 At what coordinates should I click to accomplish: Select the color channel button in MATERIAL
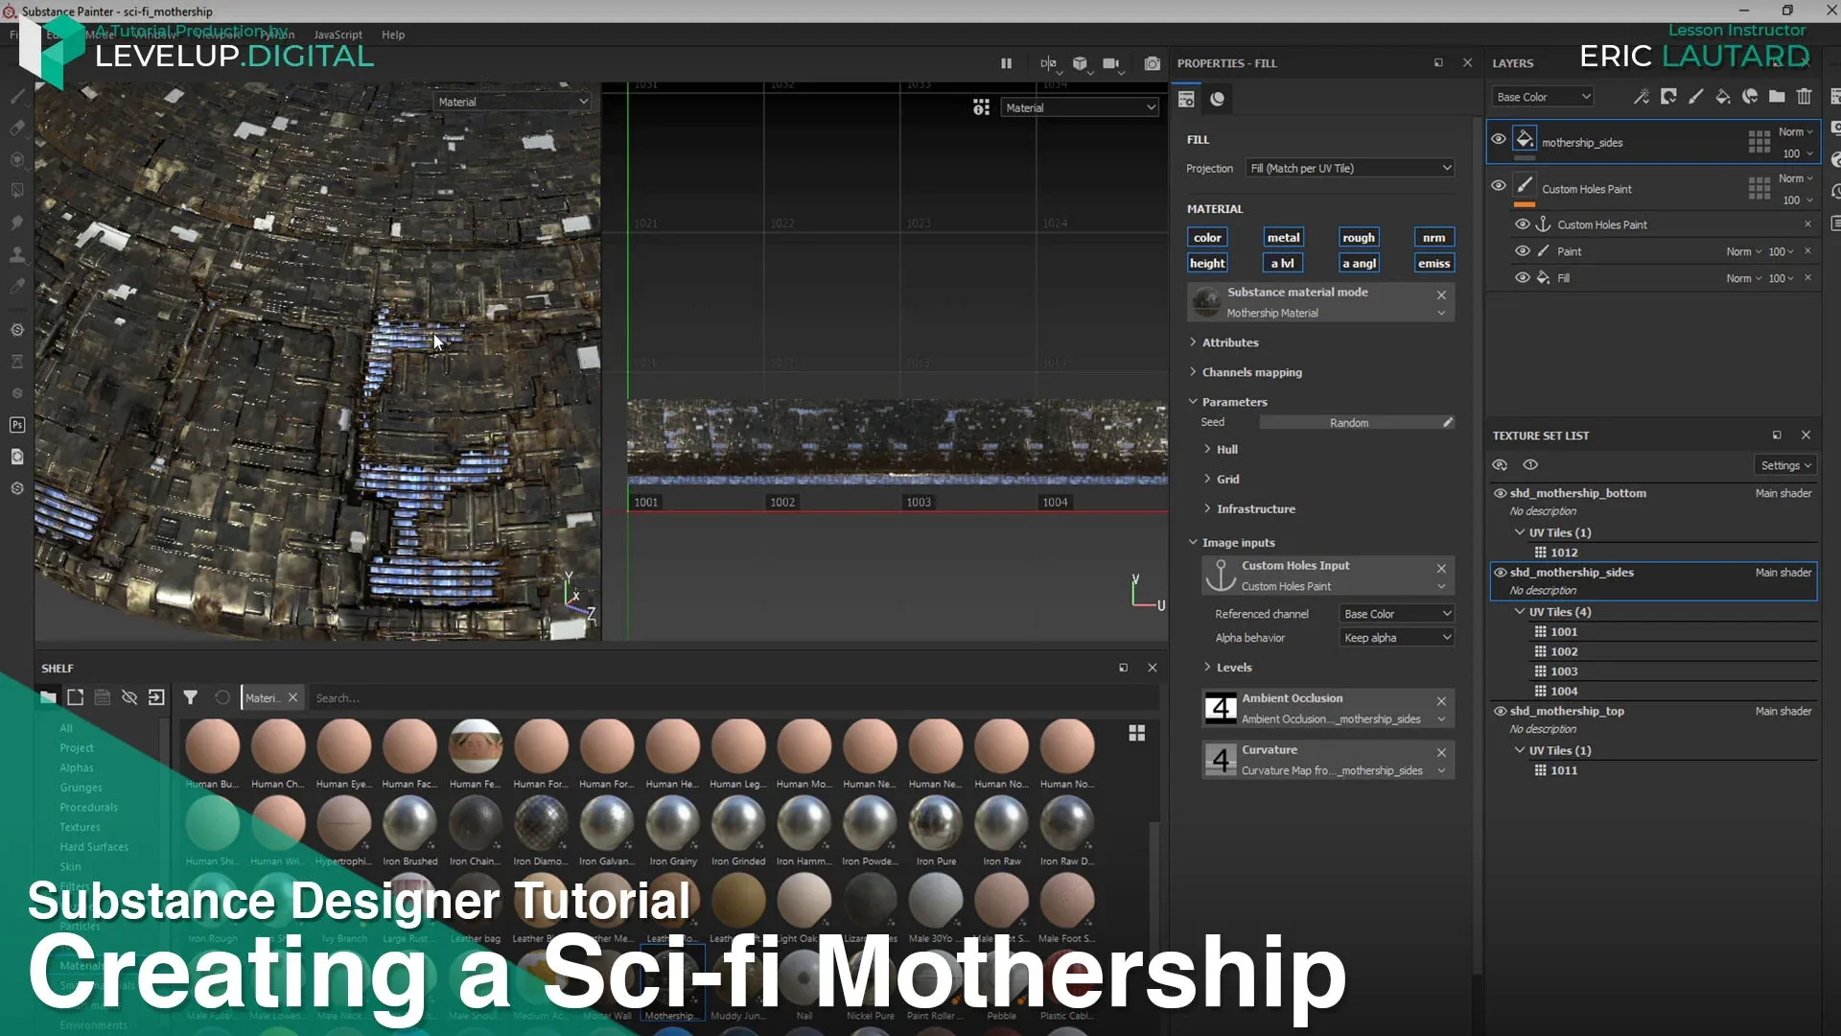point(1206,238)
